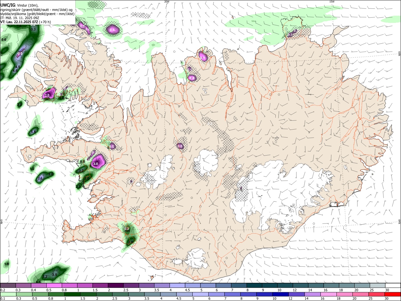Viewport: 401px width, 301px height.
Task: Click the 0.2 label in snow legend
Action: [3, 290]
